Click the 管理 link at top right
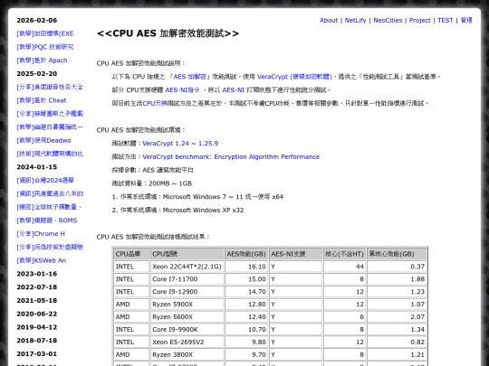Viewport: 489px width, 366px height. pyautogui.click(x=466, y=20)
